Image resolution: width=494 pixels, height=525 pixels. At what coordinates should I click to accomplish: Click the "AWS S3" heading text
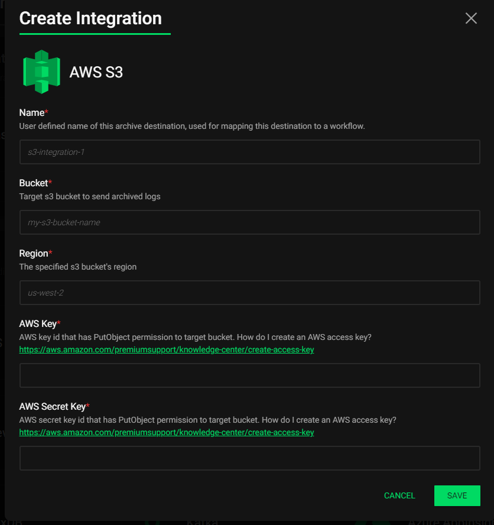click(96, 72)
